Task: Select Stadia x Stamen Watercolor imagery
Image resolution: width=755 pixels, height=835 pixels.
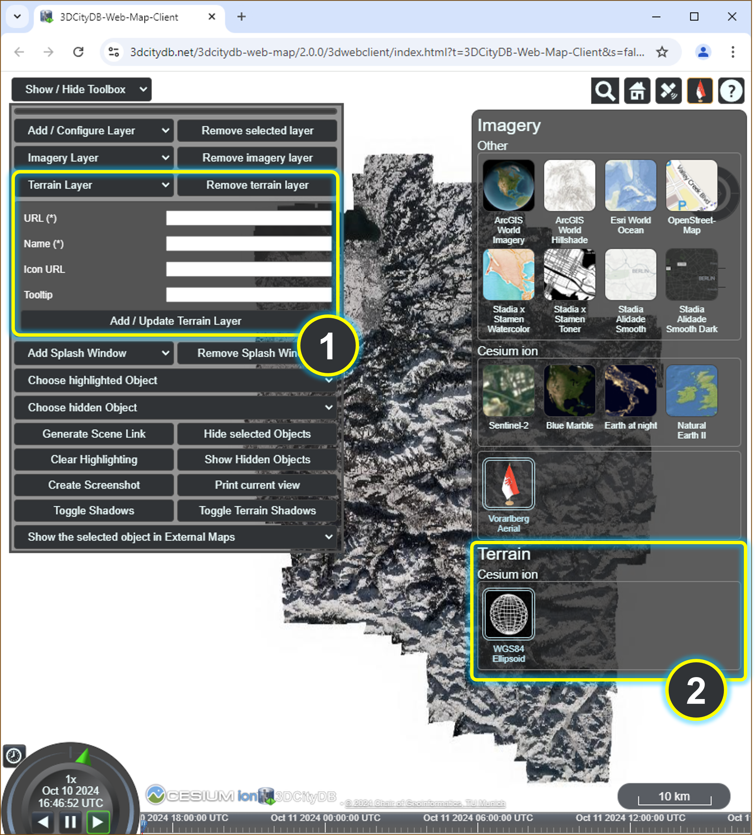Action: click(x=508, y=274)
